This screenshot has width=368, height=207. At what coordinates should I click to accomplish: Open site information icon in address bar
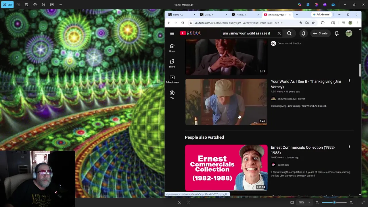[x=191, y=23]
